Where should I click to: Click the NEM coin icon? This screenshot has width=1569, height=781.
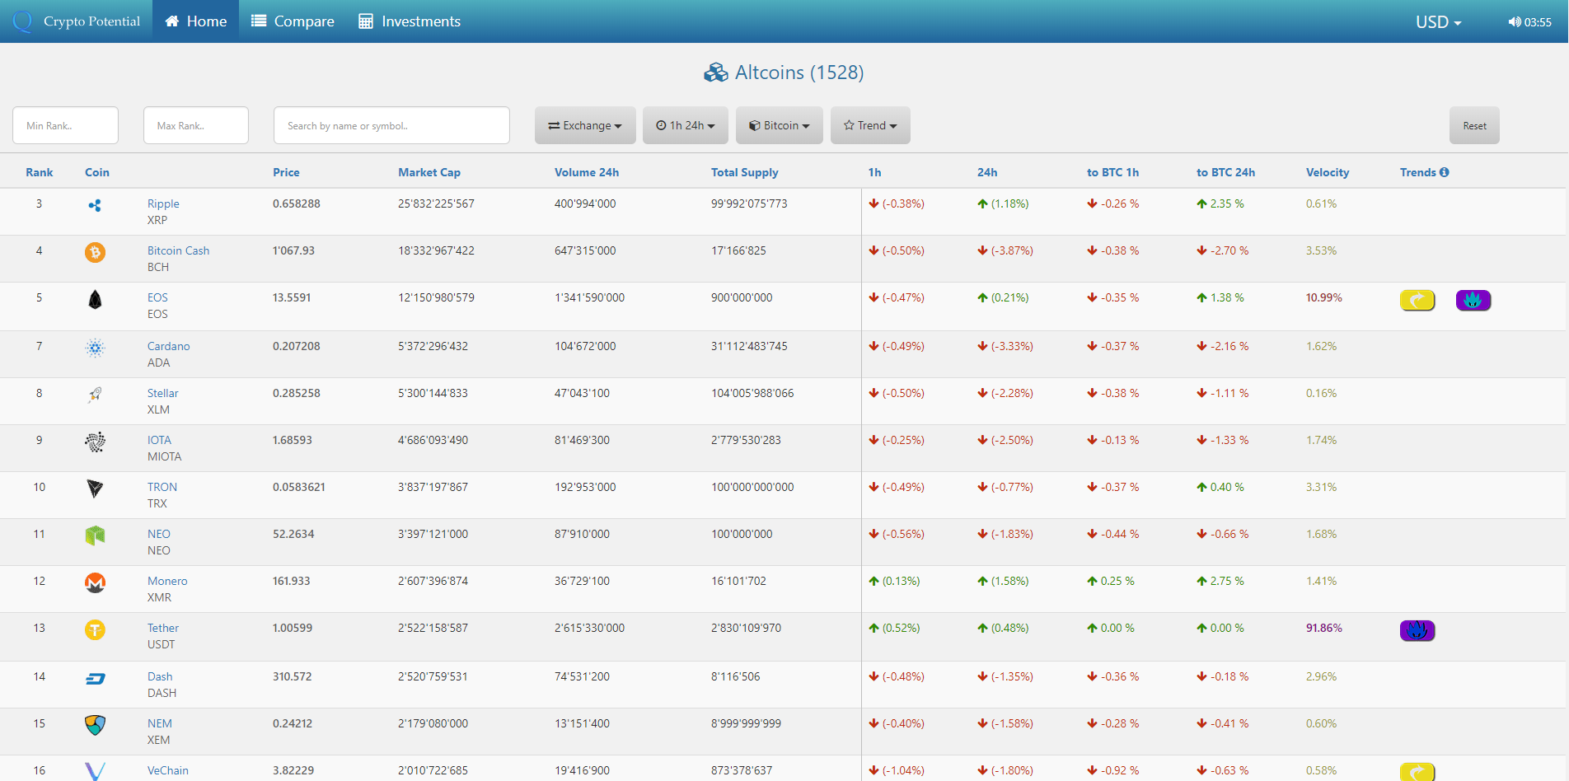[x=95, y=725]
